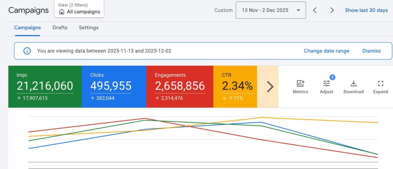The width and height of the screenshot is (393, 169).
Task: Open the Metrics chart options
Action: (300, 87)
